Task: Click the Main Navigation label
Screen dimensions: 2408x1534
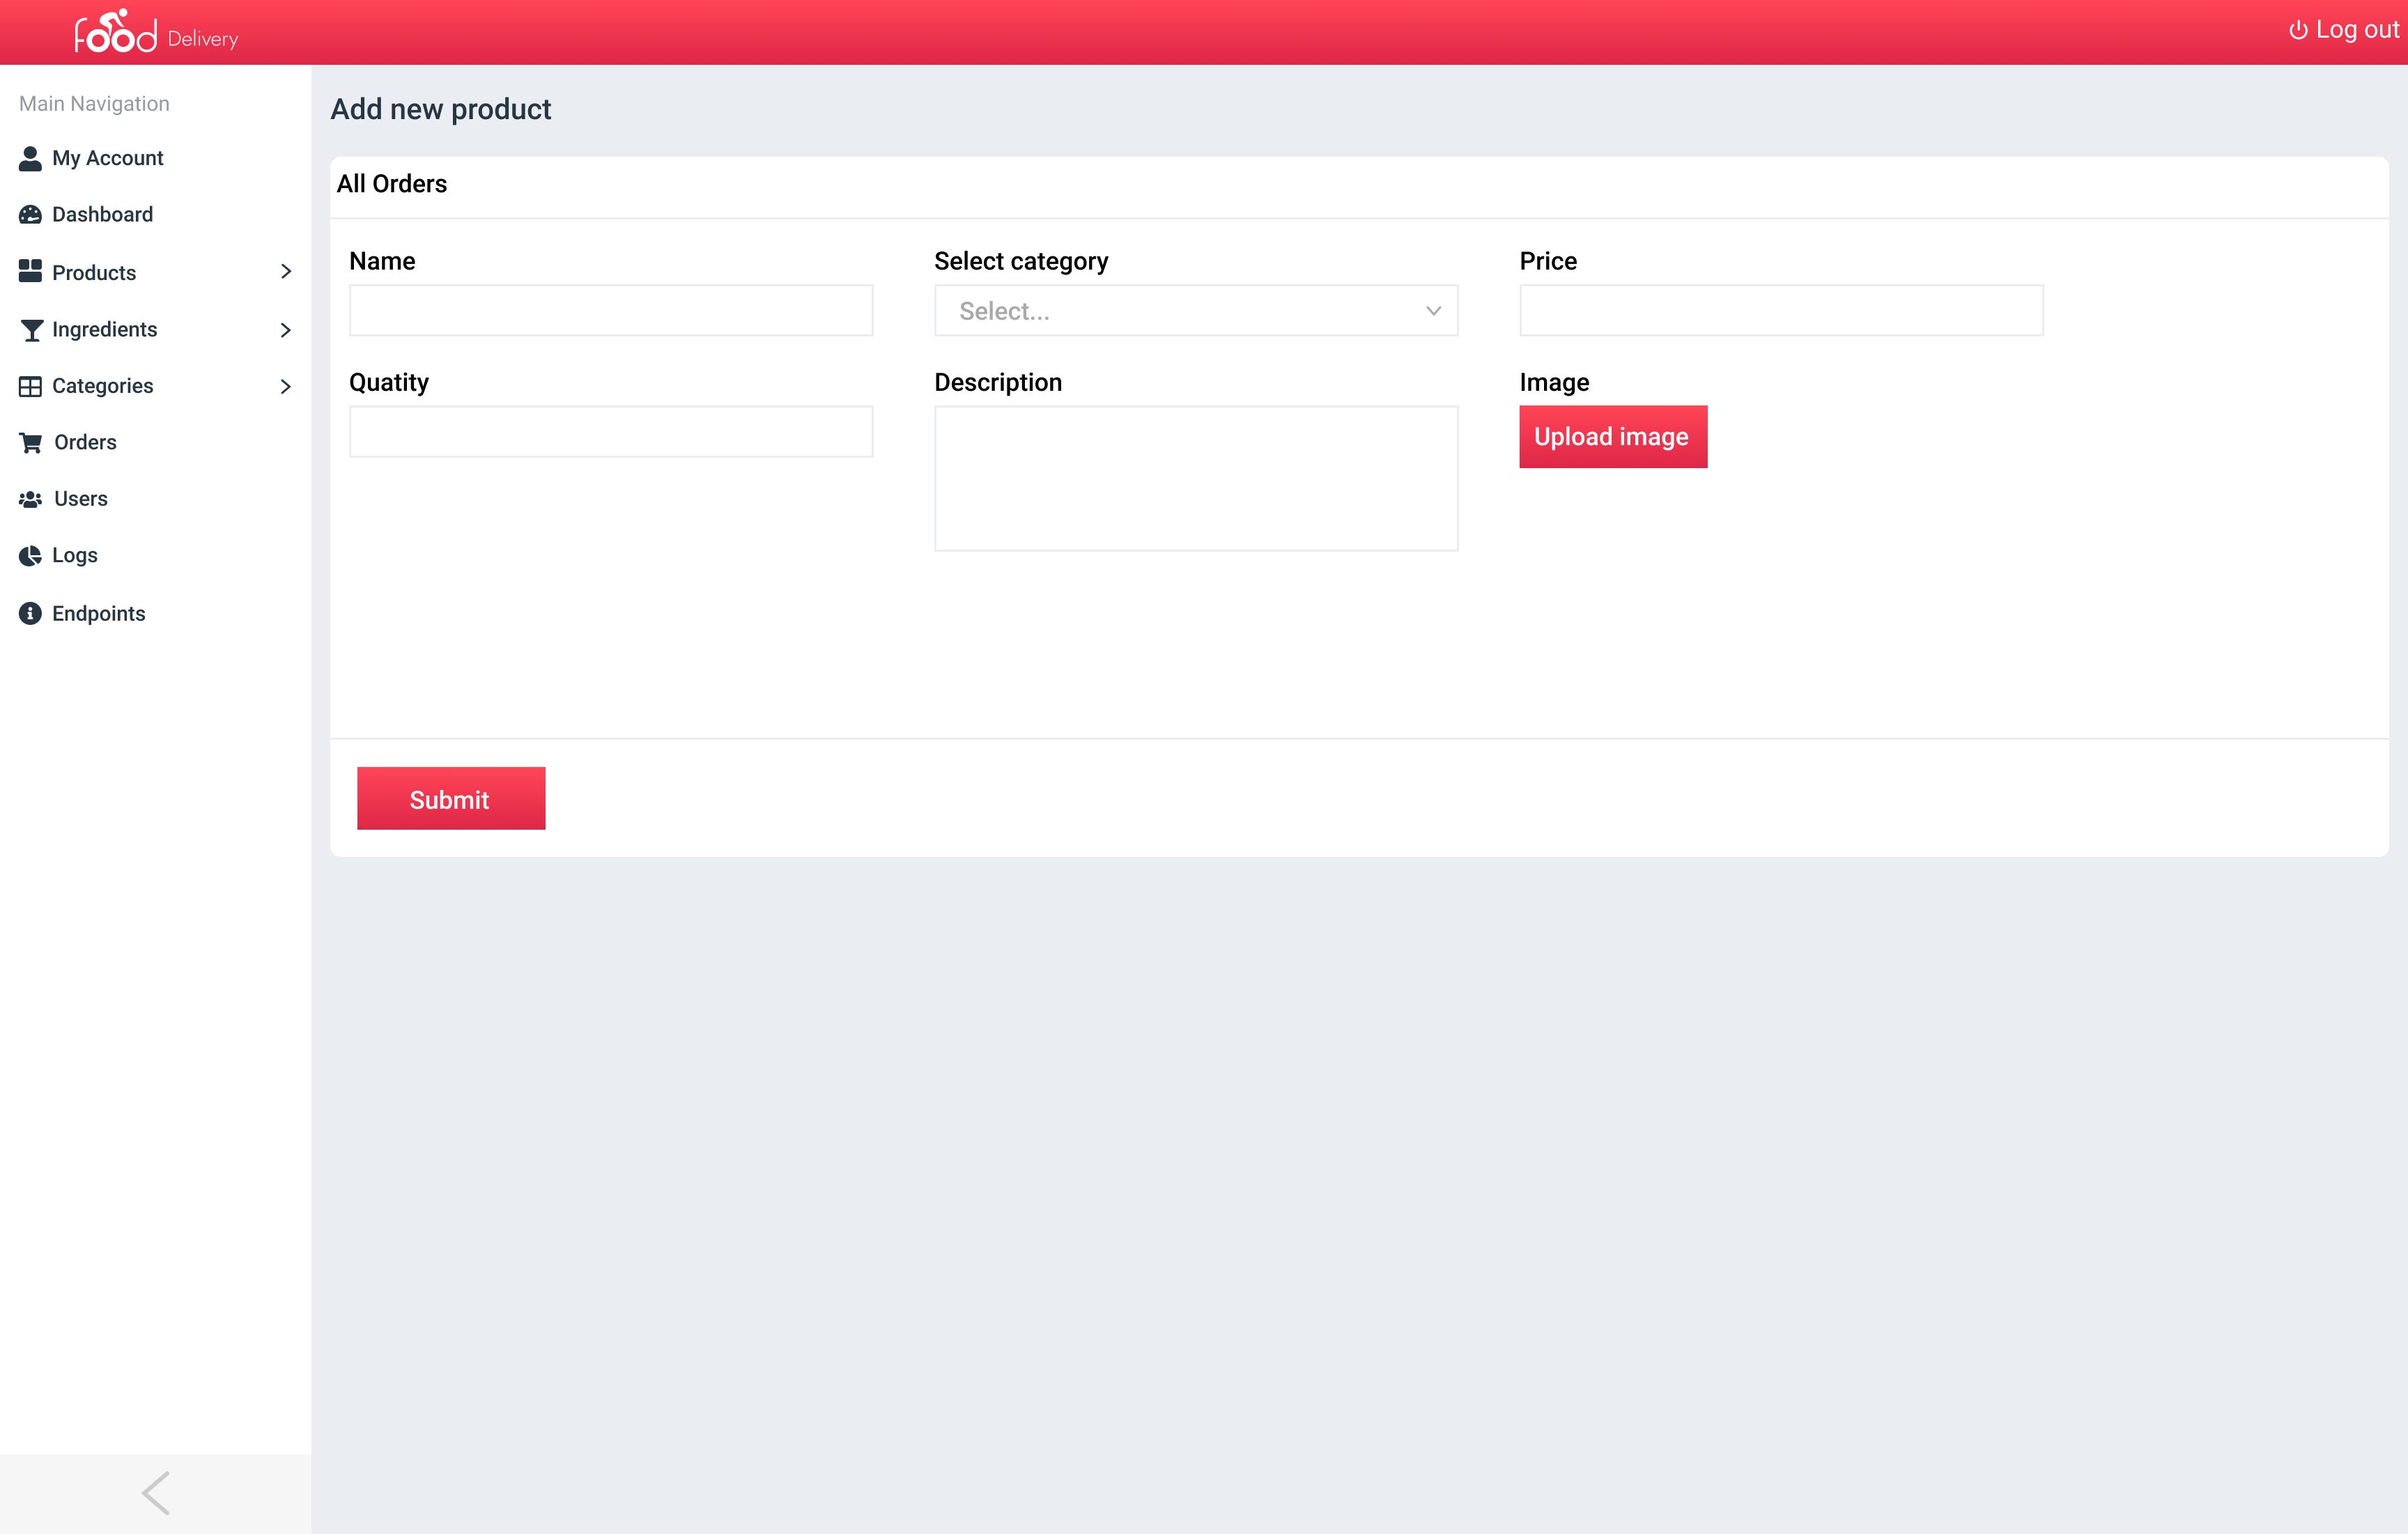Action: tap(94, 104)
